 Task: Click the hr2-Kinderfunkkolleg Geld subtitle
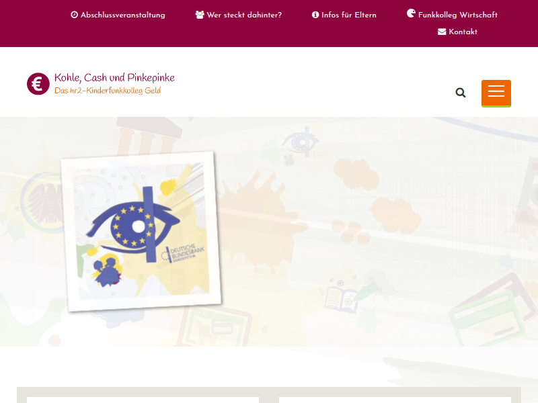108,91
